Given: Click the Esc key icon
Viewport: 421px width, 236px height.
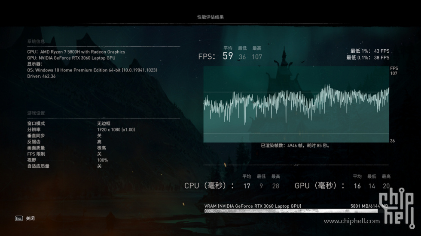Looking at the screenshot, I should point(19,218).
